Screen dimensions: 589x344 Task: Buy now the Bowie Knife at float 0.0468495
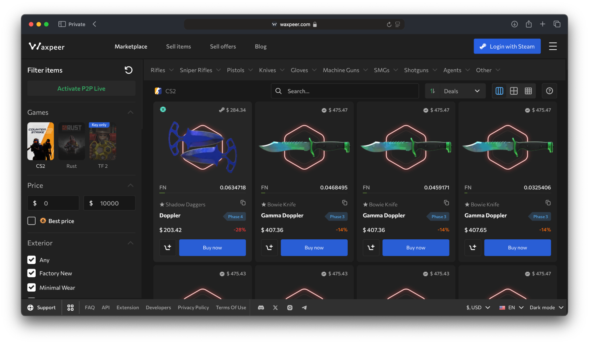314,248
